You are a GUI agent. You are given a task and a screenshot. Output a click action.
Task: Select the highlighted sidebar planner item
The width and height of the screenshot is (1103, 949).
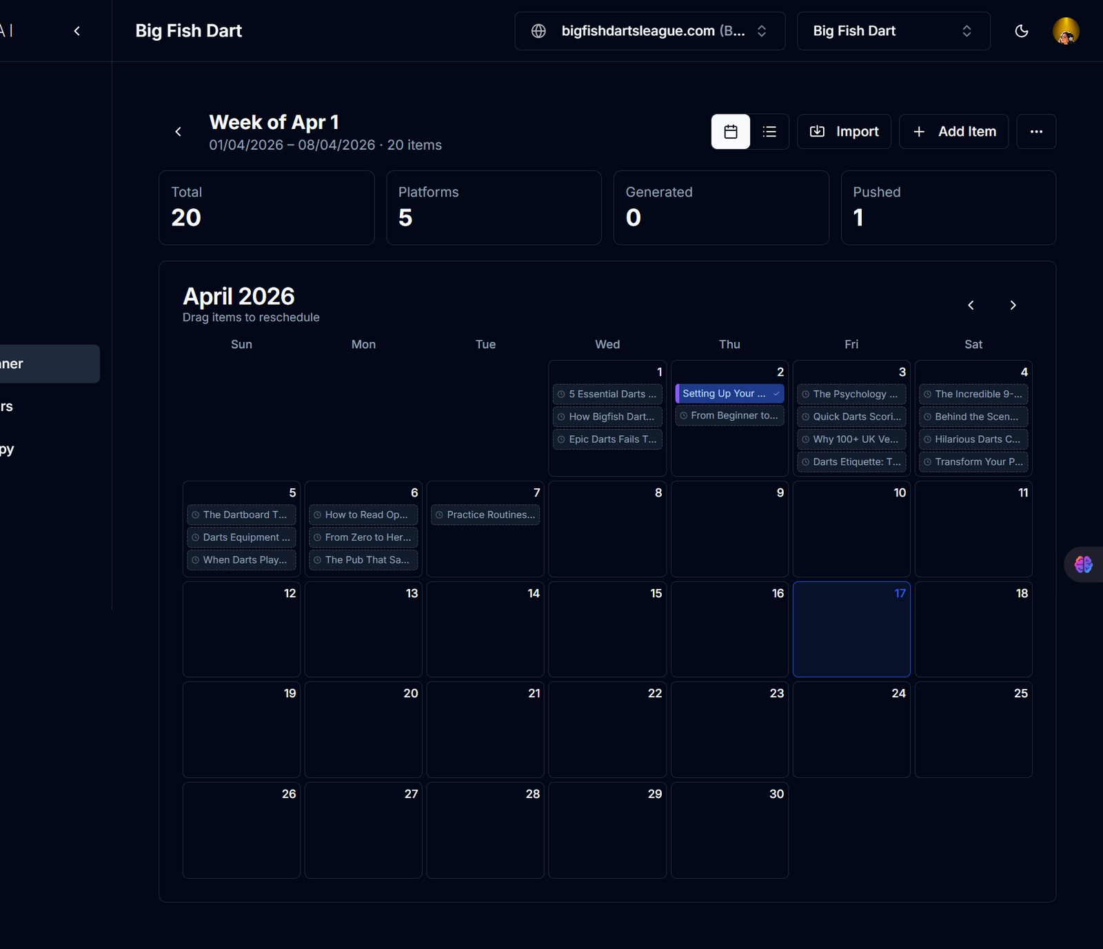click(48, 363)
